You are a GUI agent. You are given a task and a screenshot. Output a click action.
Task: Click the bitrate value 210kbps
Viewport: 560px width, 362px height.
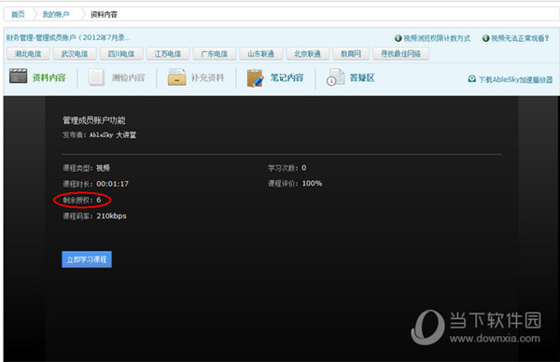click(111, 216)
